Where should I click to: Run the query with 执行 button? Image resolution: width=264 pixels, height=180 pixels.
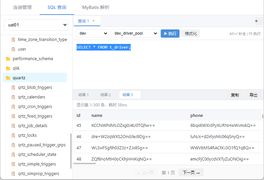170,33
